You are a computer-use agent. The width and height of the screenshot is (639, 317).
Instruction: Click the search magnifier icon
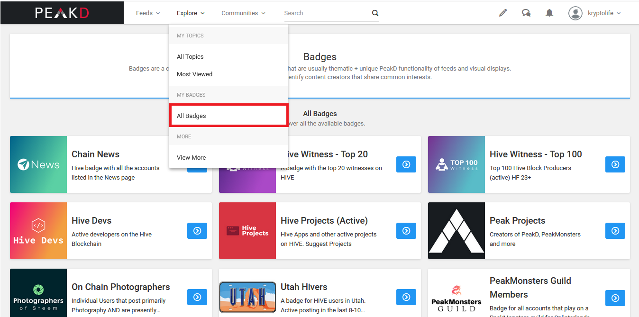click(375, 13)
